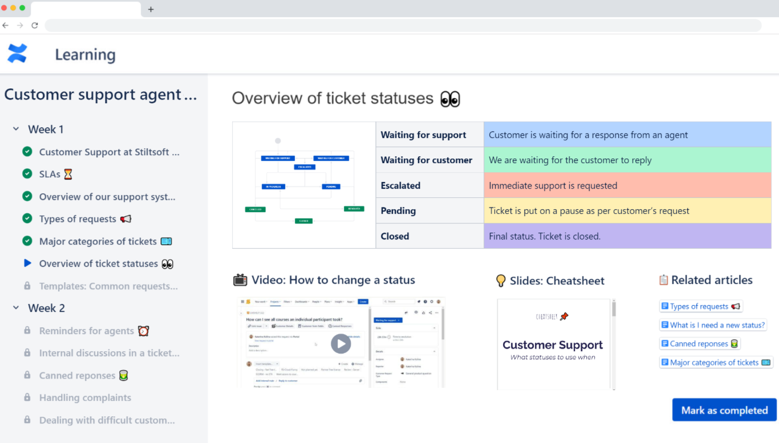Collapse the Week 2 section

16,308
